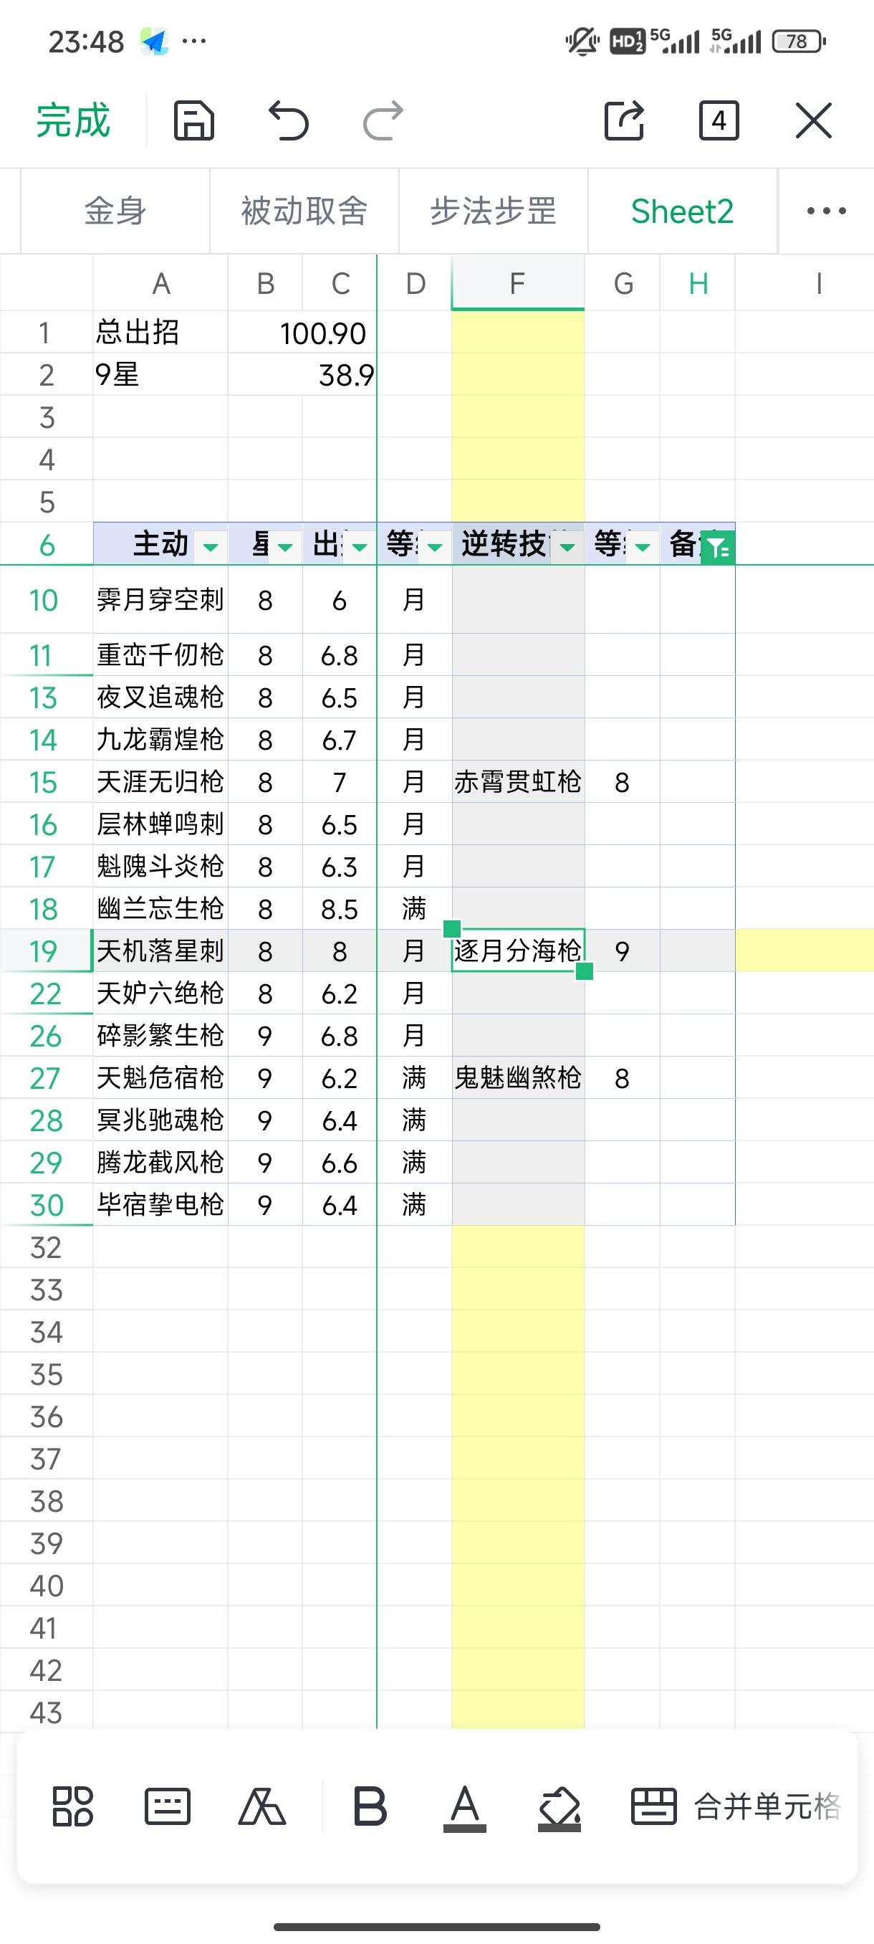Switch to the 金身 sheet tab
The image size is (874, 1944).
[115, 211]
